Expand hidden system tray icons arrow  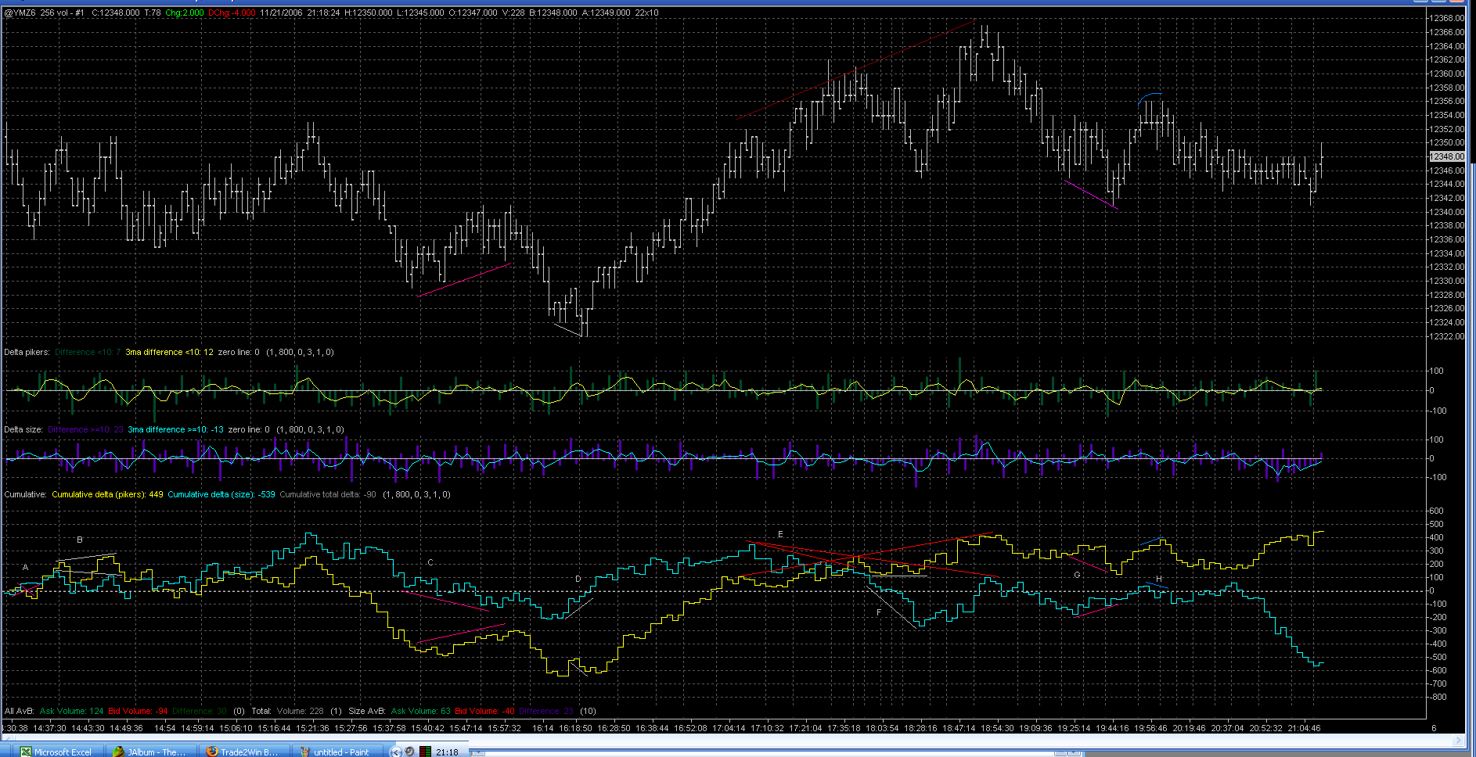(396, 752)
